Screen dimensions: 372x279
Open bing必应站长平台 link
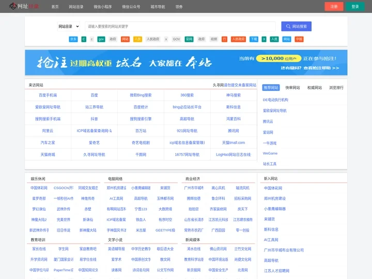(x=187, y=107)
